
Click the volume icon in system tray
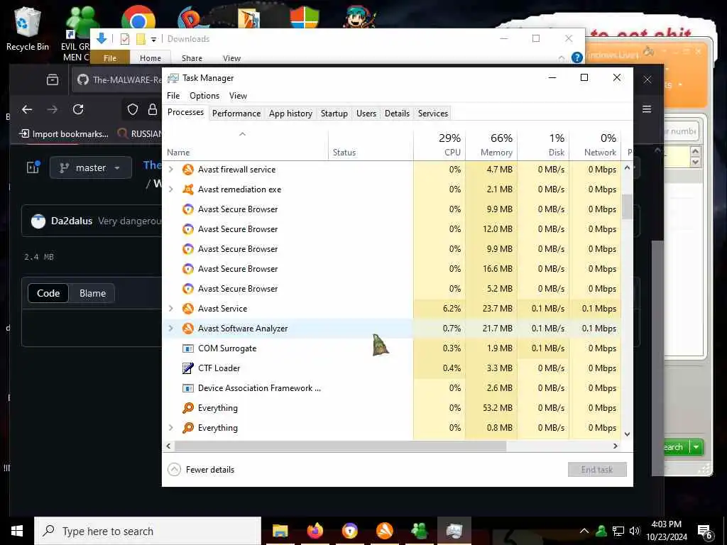point(634,531)
